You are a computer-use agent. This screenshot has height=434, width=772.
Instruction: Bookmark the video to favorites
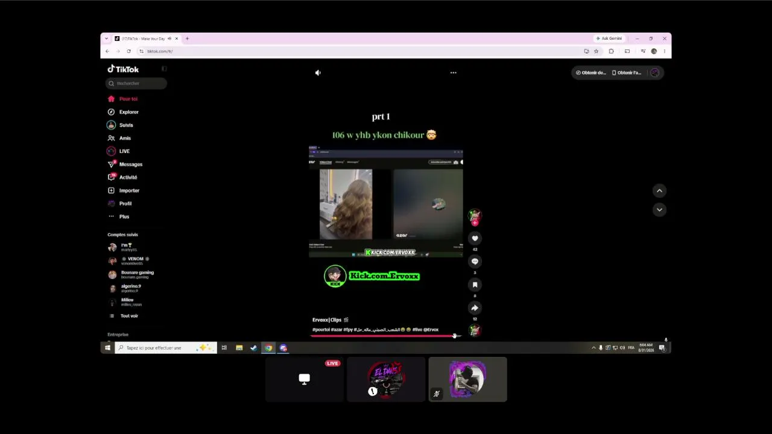[475, 285]
